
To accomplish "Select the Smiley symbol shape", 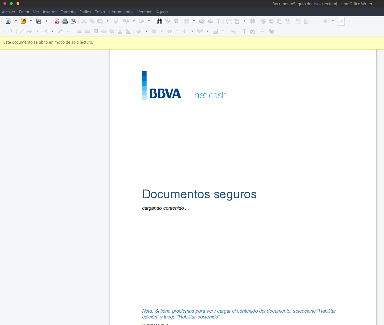I will 154,31.
